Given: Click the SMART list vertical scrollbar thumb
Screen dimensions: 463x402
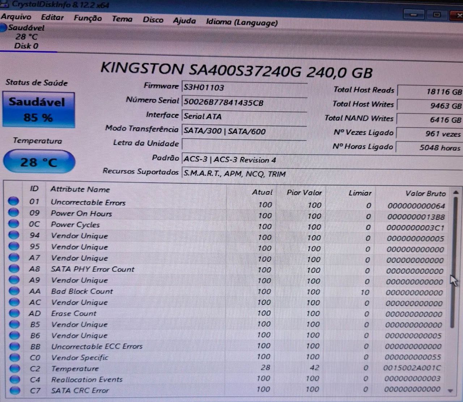Looking at the screenshot, I should 454,263.
